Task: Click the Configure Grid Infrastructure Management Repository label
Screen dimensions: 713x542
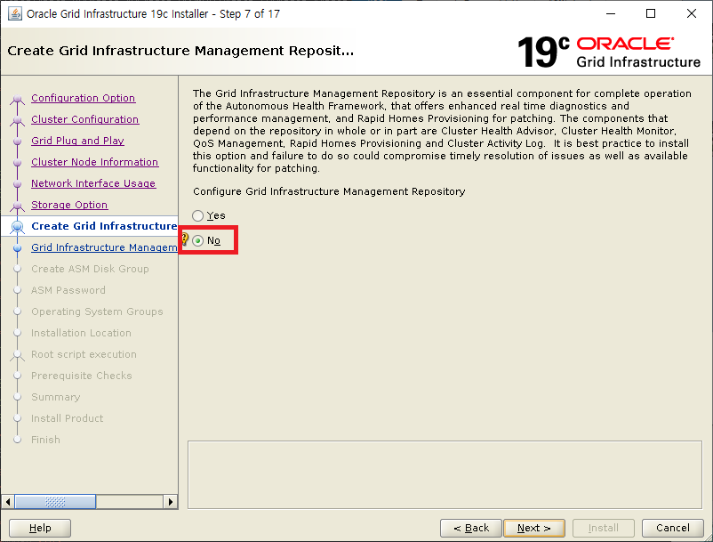Action: pyautogui.click(x=329, y=191)
